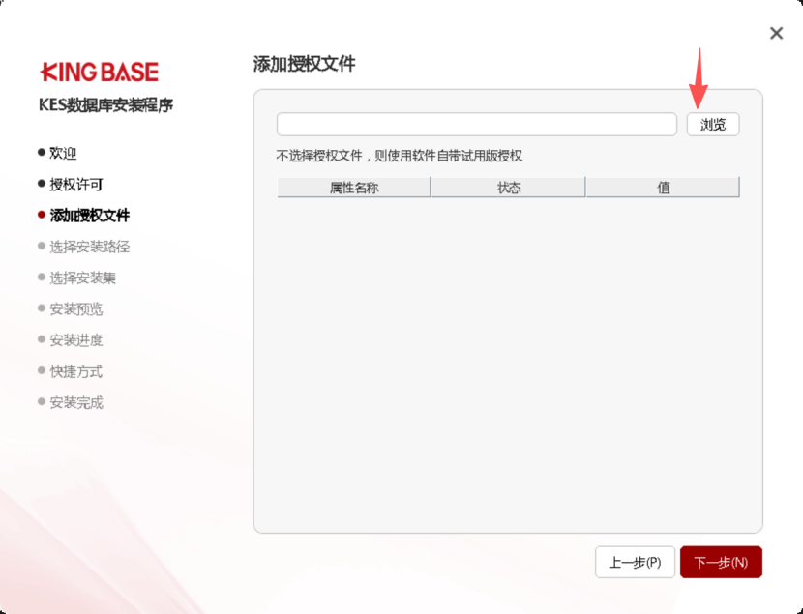The image size is (803, 614).
Task: Click the 状态 column header
Action: click(508, 188)
